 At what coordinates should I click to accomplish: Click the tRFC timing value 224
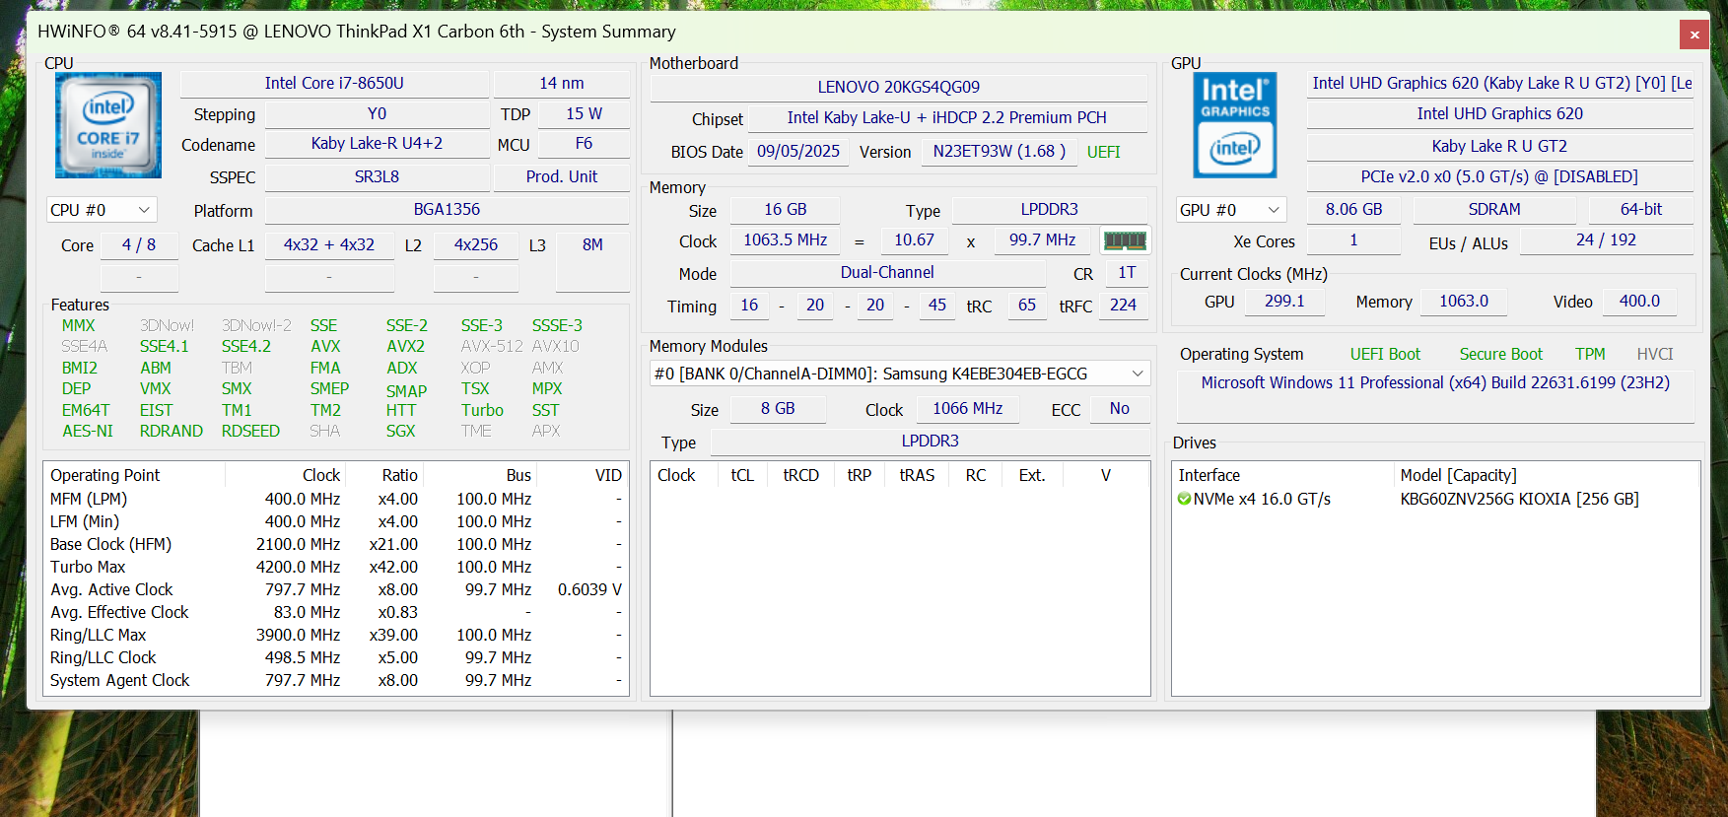click(1123, 306)
